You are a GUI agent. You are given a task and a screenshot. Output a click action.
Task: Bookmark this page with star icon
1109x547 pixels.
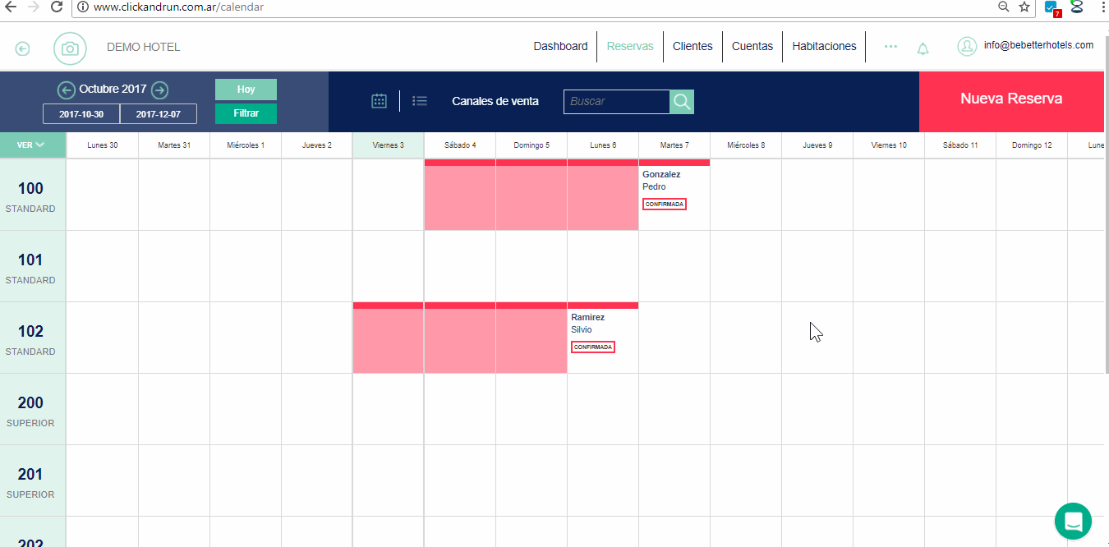(1024, 7)
